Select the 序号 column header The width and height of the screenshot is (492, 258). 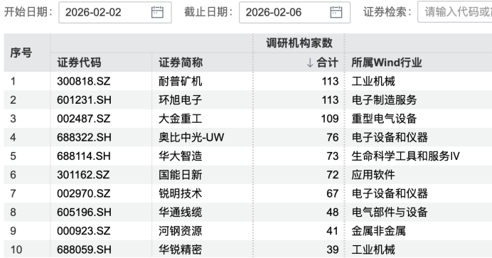pyautogui.click(x=21, y=53)
